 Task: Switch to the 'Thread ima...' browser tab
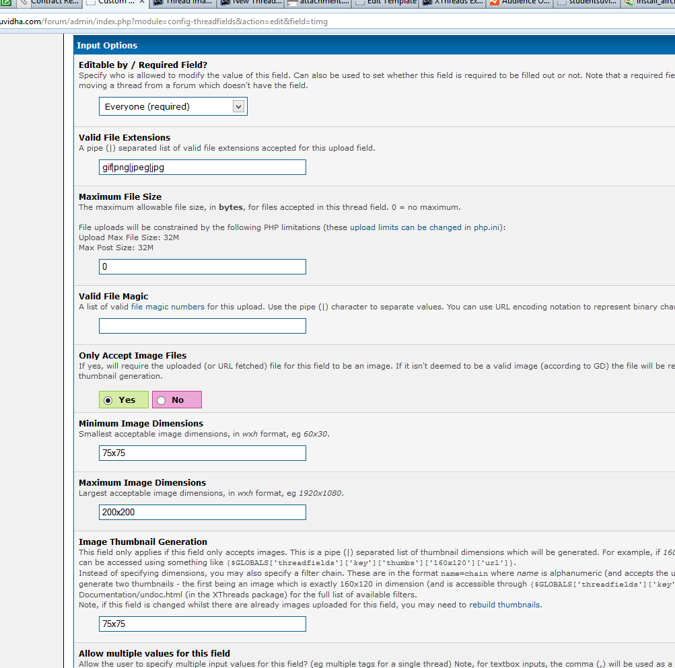183,2
